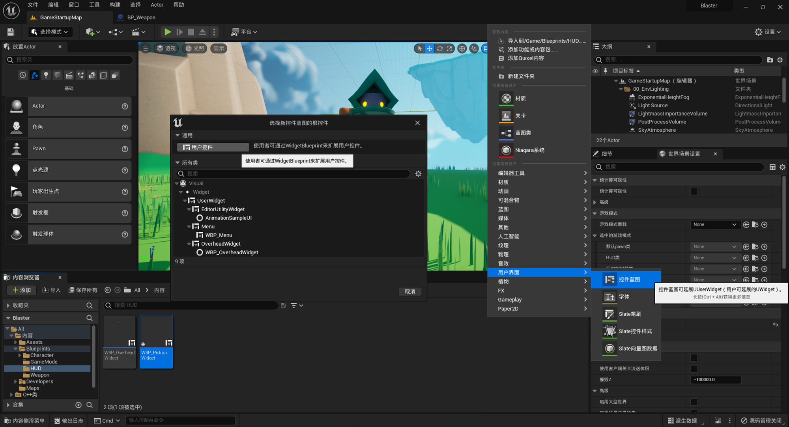The image size is (789, 427).
Task: Click the 蓝图类 asset icon
Action: [506, 133]
